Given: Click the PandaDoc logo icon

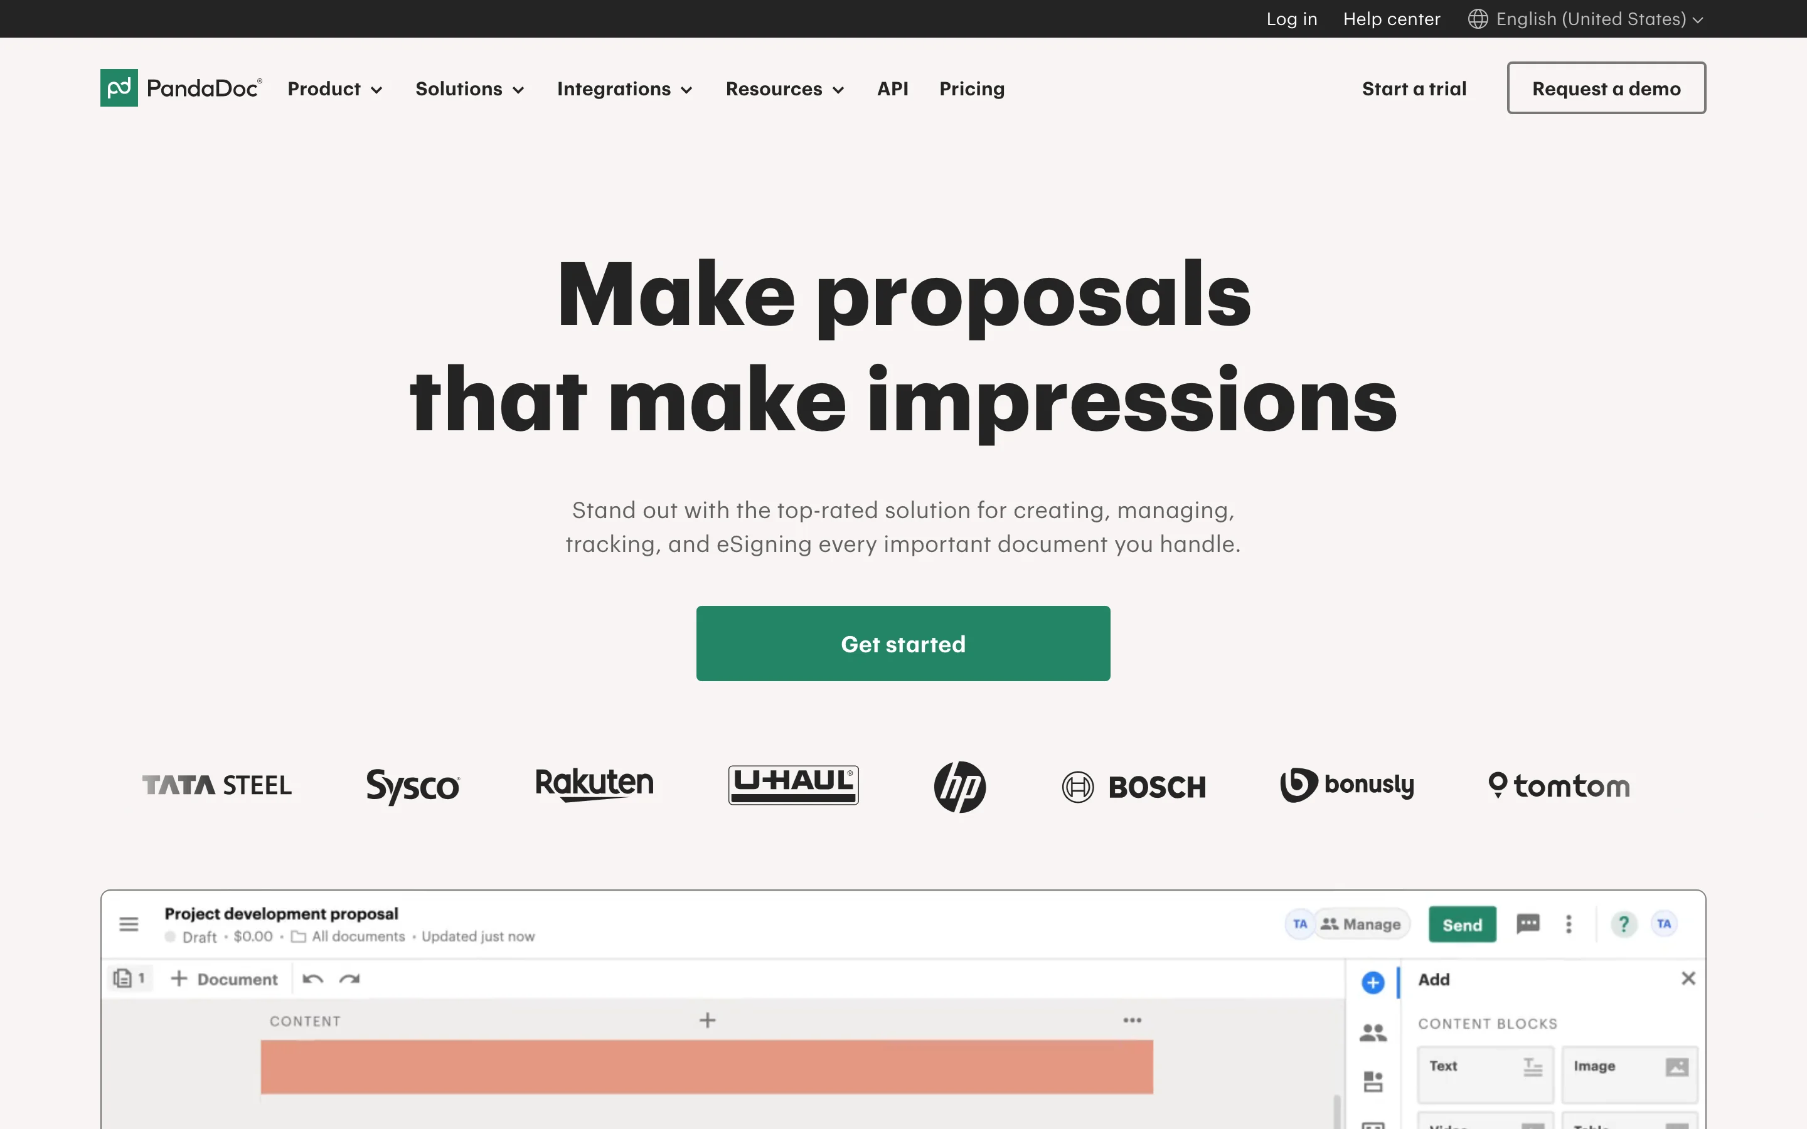Looking at the screenshot, I should coord(119,88).
